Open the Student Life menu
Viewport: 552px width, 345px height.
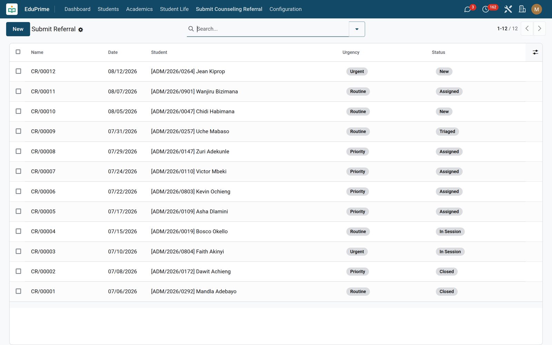pos(174,9)
